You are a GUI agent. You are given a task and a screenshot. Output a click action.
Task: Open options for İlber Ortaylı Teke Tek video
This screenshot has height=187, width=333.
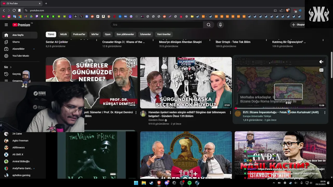(x=266, y=40)
